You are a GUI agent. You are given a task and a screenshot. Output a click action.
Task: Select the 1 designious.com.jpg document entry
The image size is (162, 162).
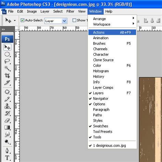[x=112, y=146]
